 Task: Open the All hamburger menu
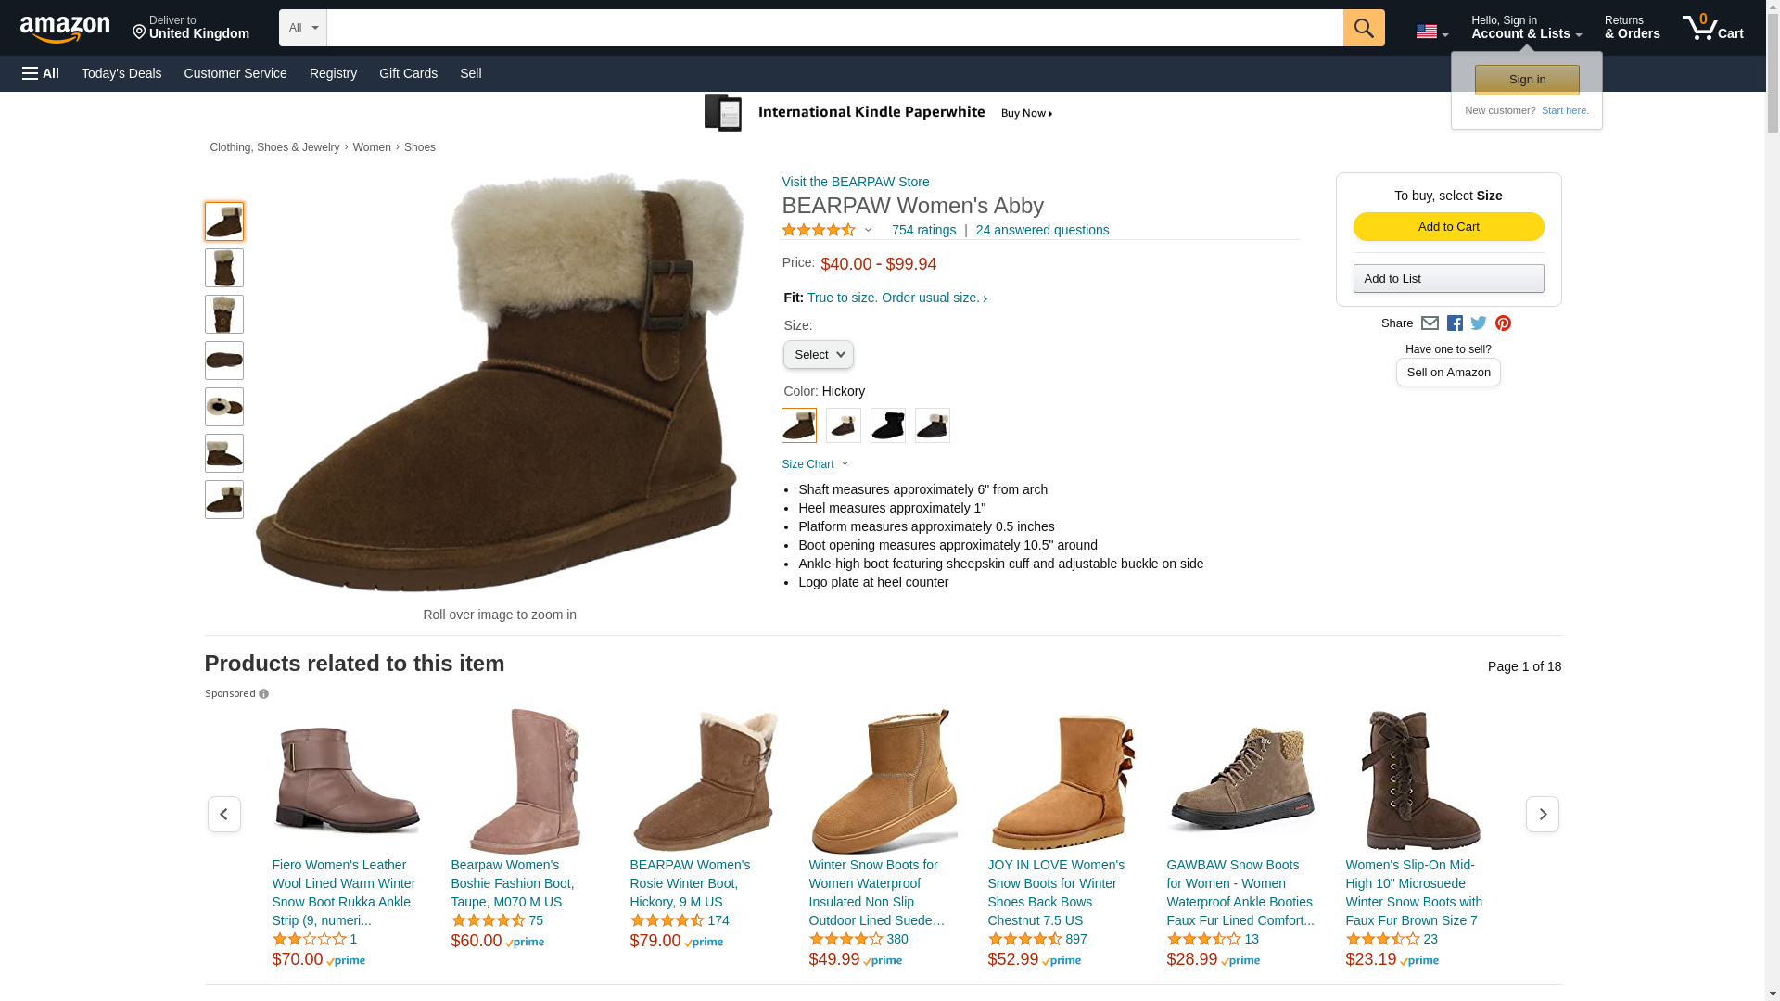[41, 73]
